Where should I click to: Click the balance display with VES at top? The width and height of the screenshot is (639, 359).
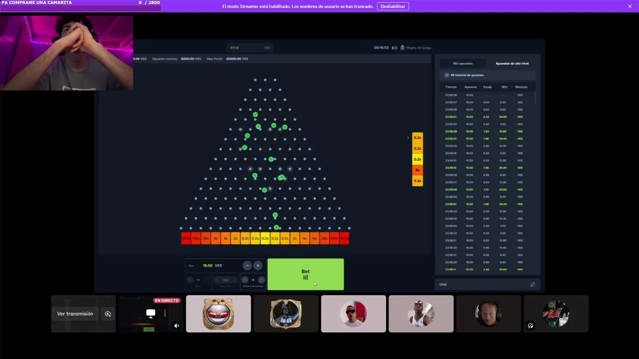pos(250,48)
